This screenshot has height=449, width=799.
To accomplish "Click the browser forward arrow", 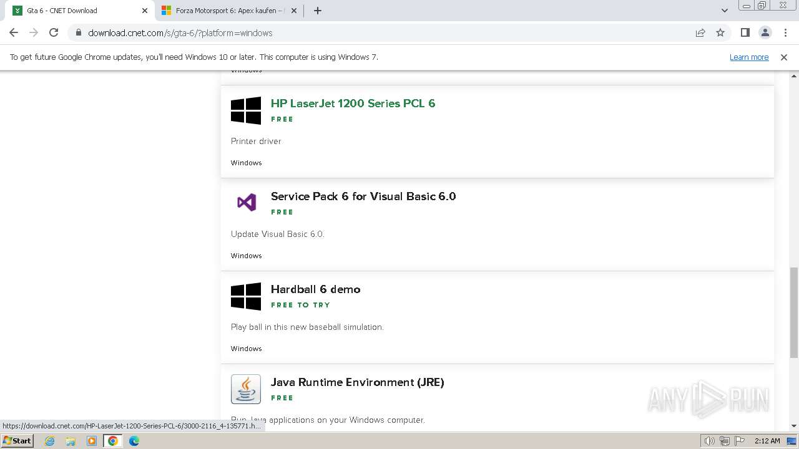I will 34,33.
